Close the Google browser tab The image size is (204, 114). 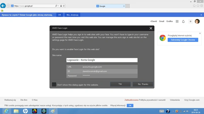(x=124, y=6)
